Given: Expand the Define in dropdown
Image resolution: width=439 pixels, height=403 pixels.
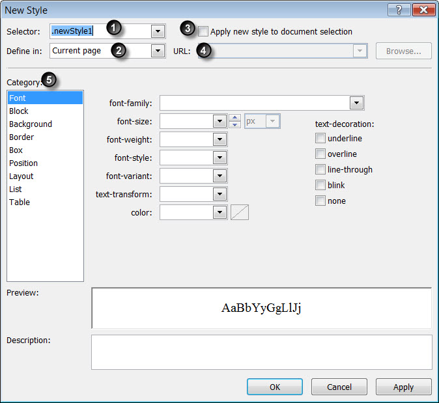Looking at the screenshot, I should (158, 51).
